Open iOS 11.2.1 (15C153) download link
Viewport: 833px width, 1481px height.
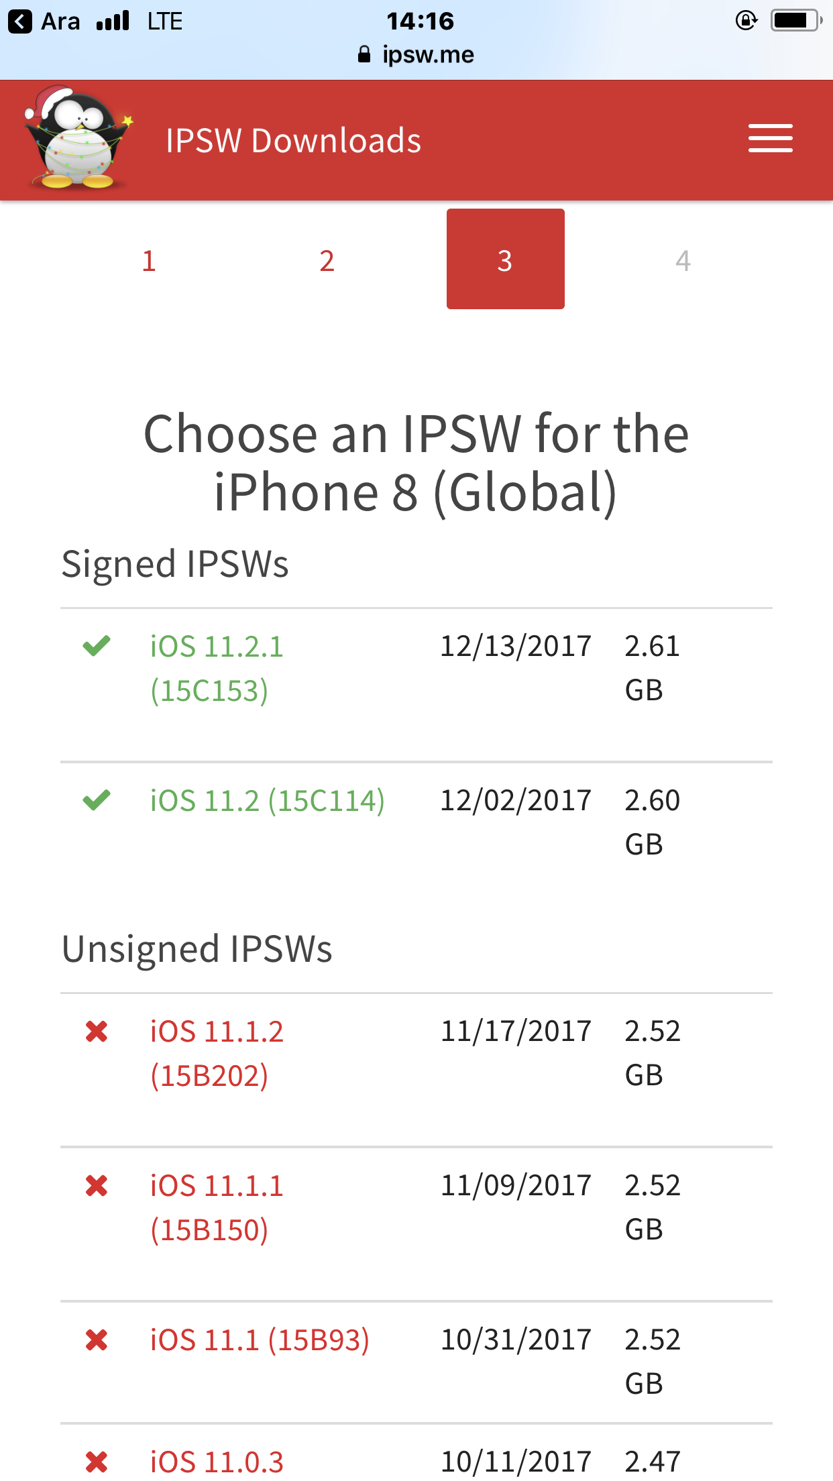coord(217,668)
